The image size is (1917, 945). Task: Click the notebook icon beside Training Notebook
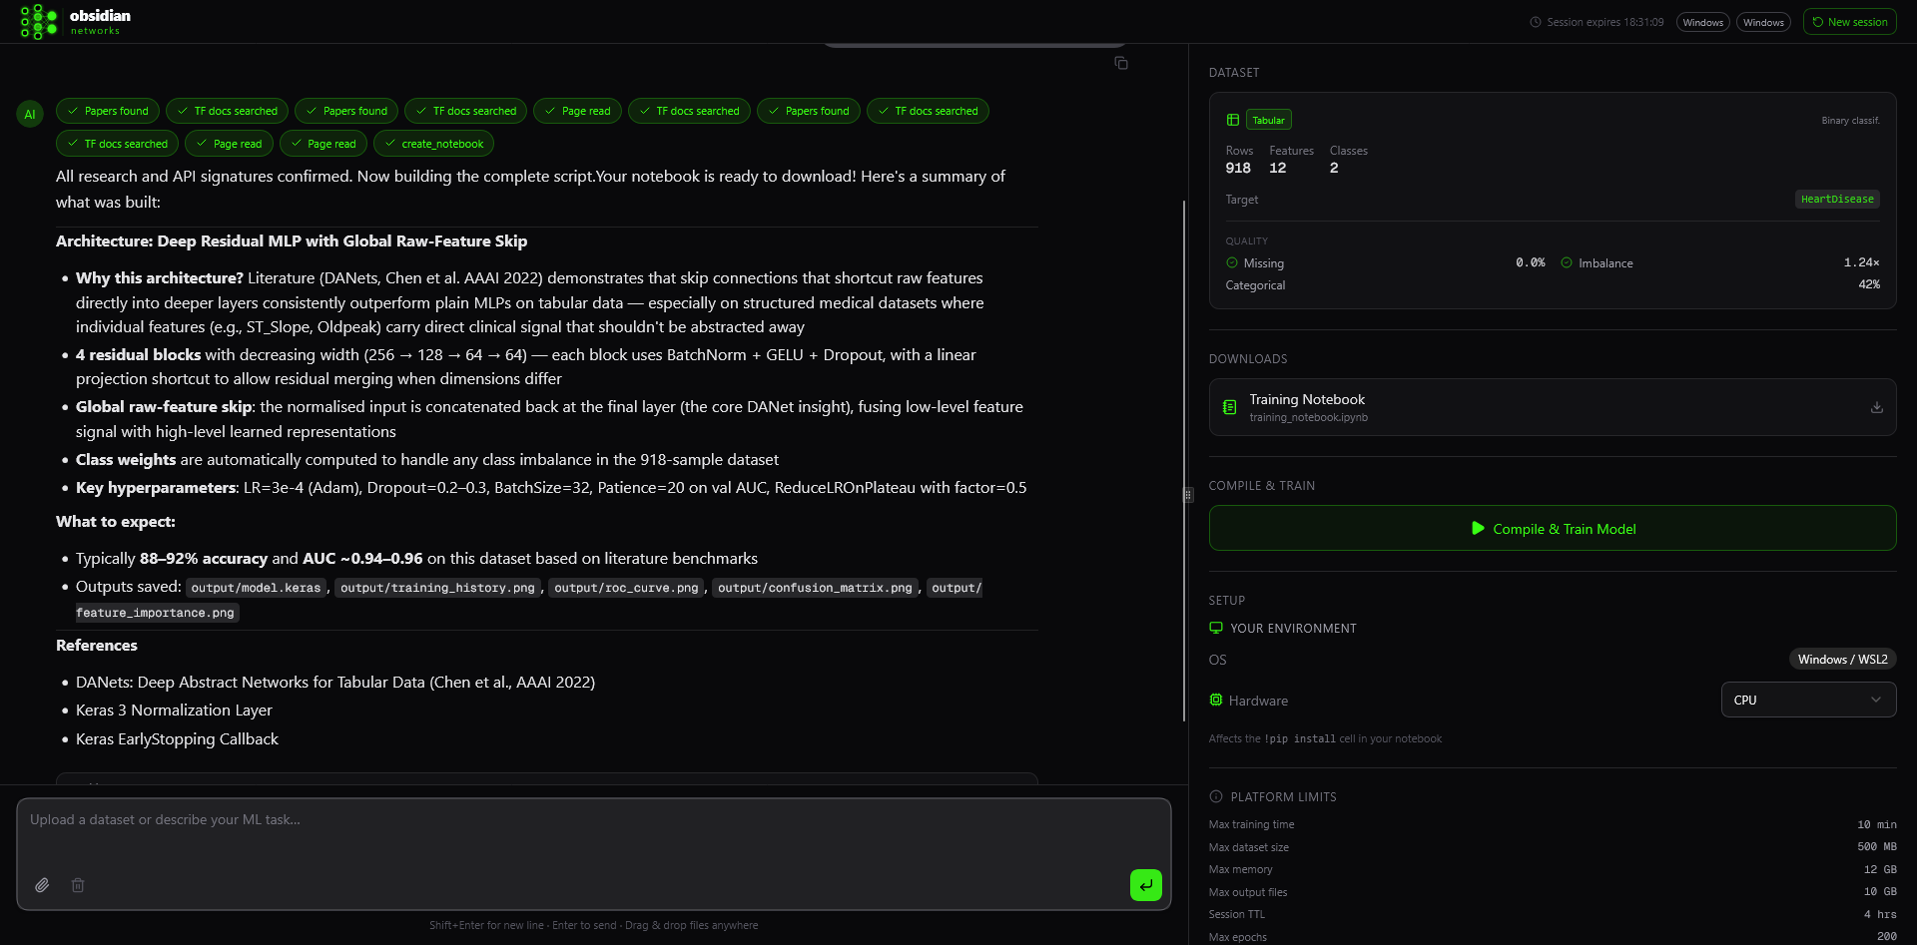[1229, 407]
